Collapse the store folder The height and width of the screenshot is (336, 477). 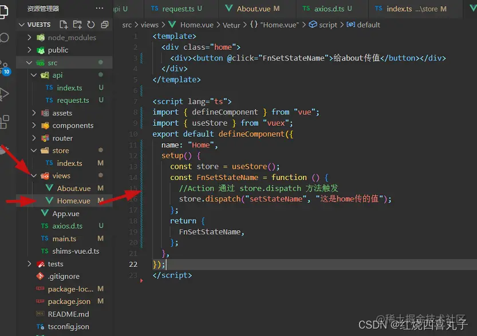point(34,150)
